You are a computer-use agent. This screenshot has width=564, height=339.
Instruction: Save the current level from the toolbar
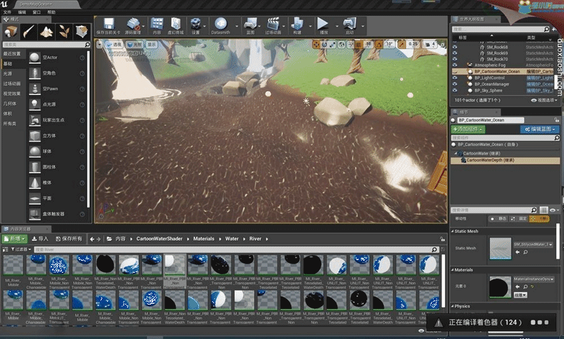tap(108, 26)
